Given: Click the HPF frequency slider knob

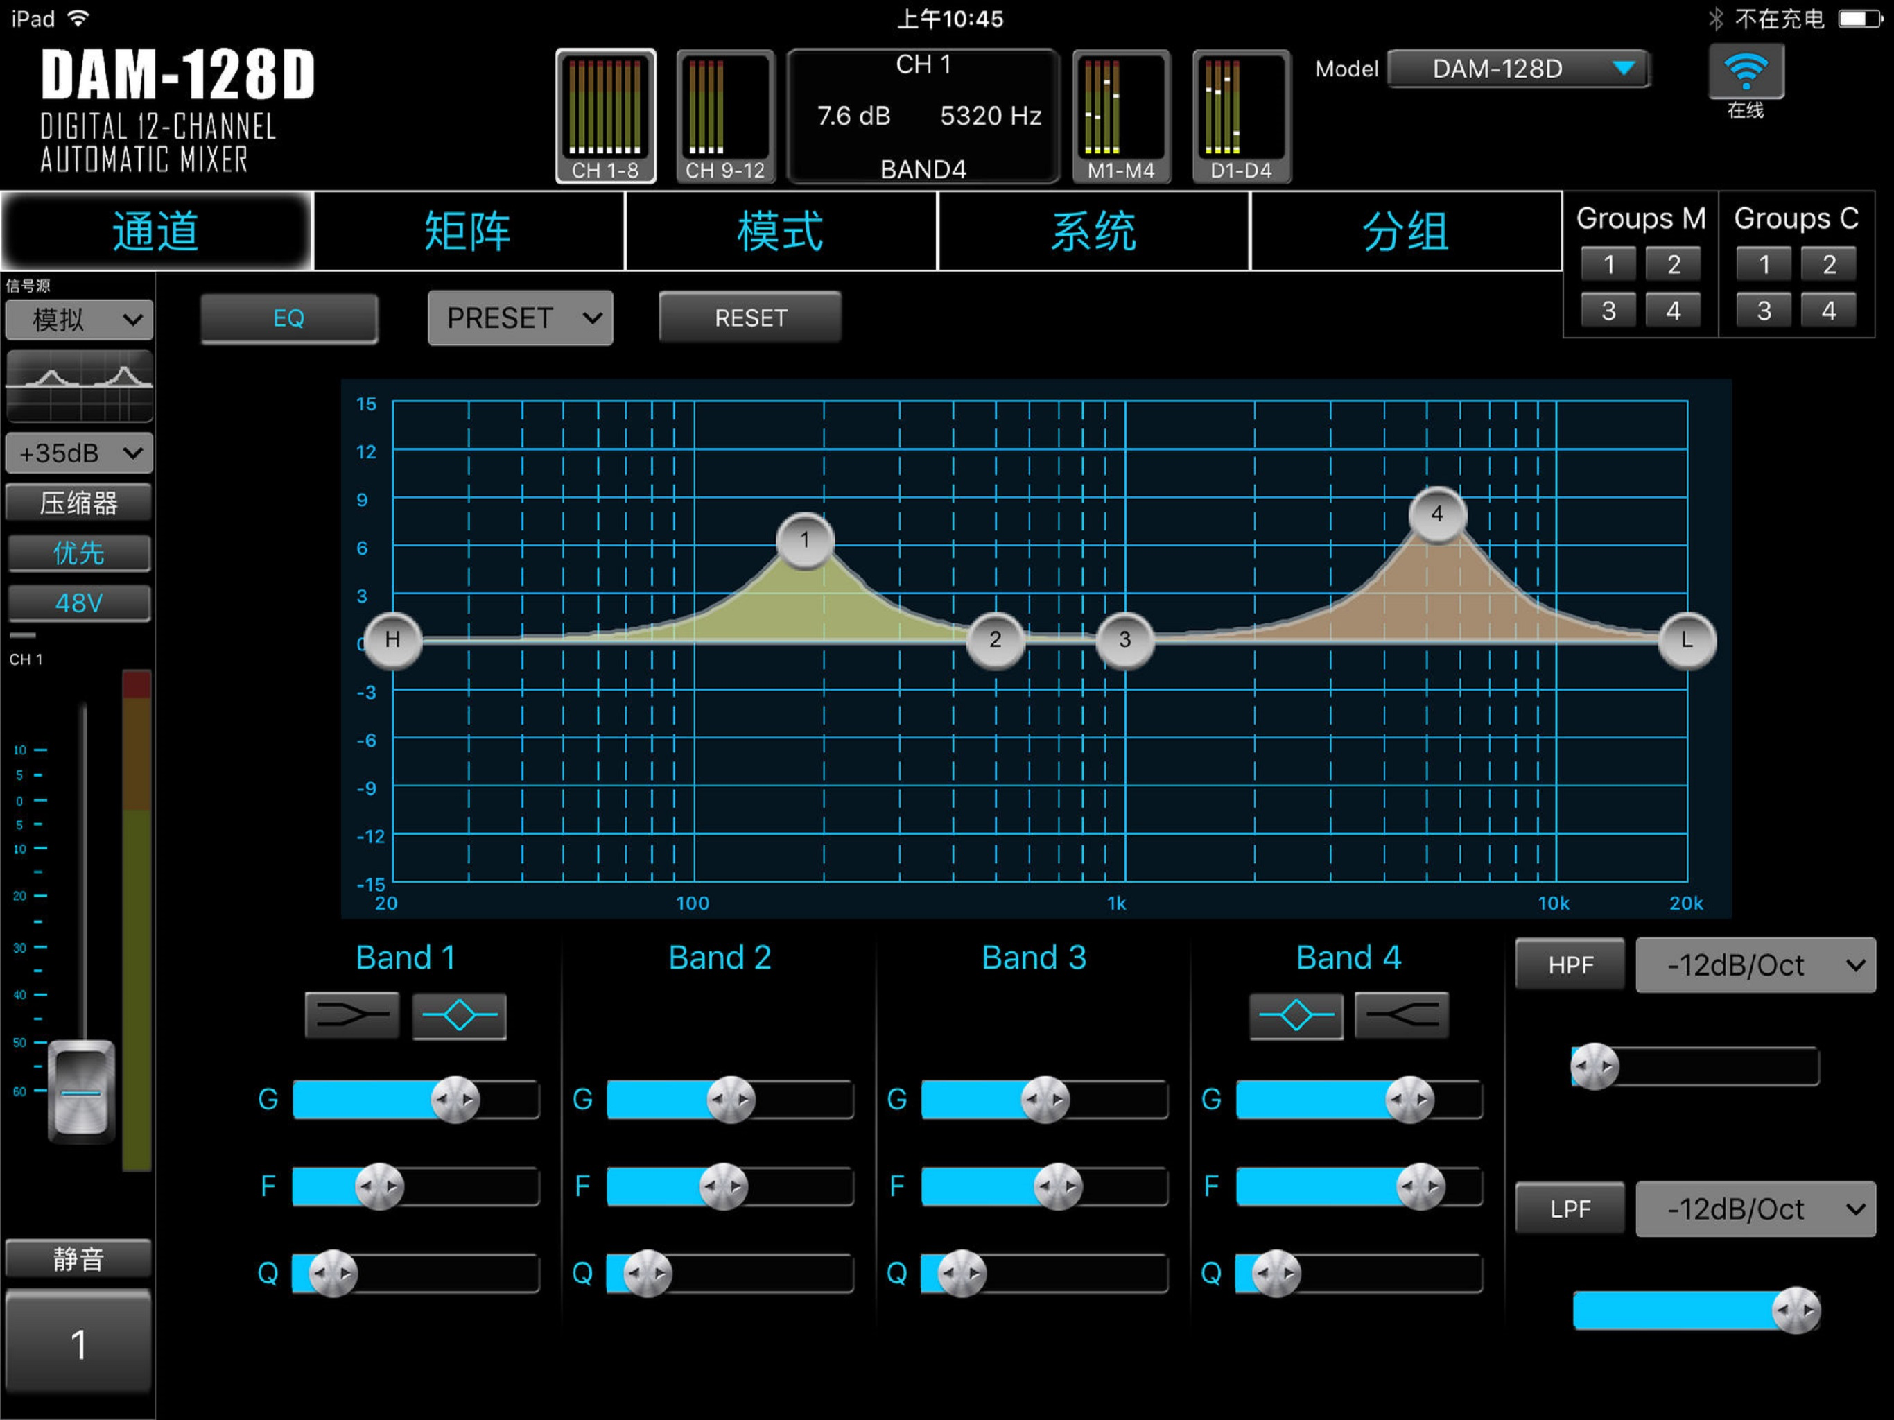Looking at the screenshot, I should pyautogui.click(x=1595, y=1066).
